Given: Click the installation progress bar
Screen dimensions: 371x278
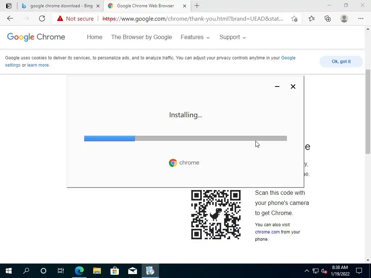Looking at the screenshot, I should 185,138.
